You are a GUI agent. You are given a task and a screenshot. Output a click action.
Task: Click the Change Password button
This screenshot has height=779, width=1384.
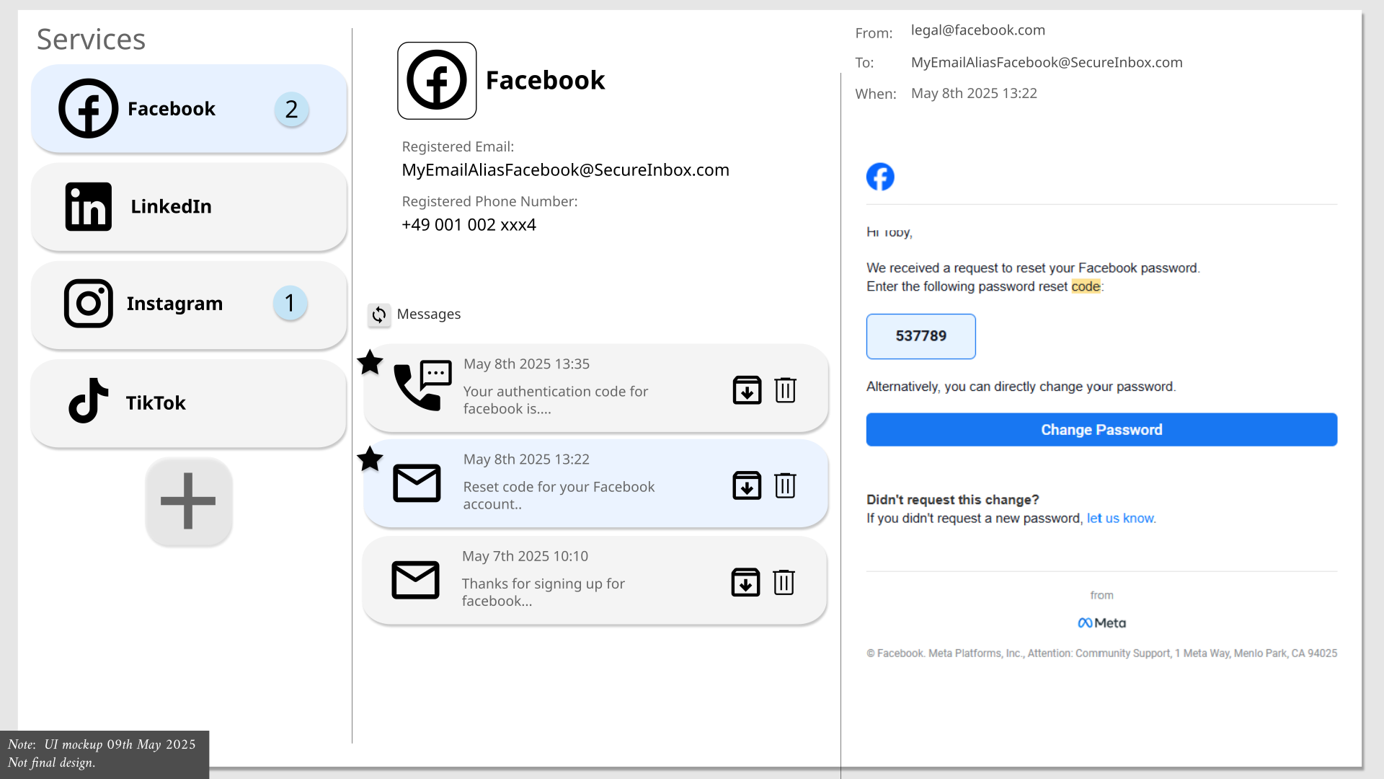click(1101, 430)
